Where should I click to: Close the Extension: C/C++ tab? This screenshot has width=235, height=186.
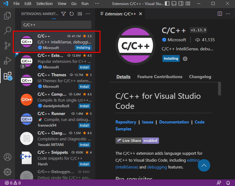(140, 14)
